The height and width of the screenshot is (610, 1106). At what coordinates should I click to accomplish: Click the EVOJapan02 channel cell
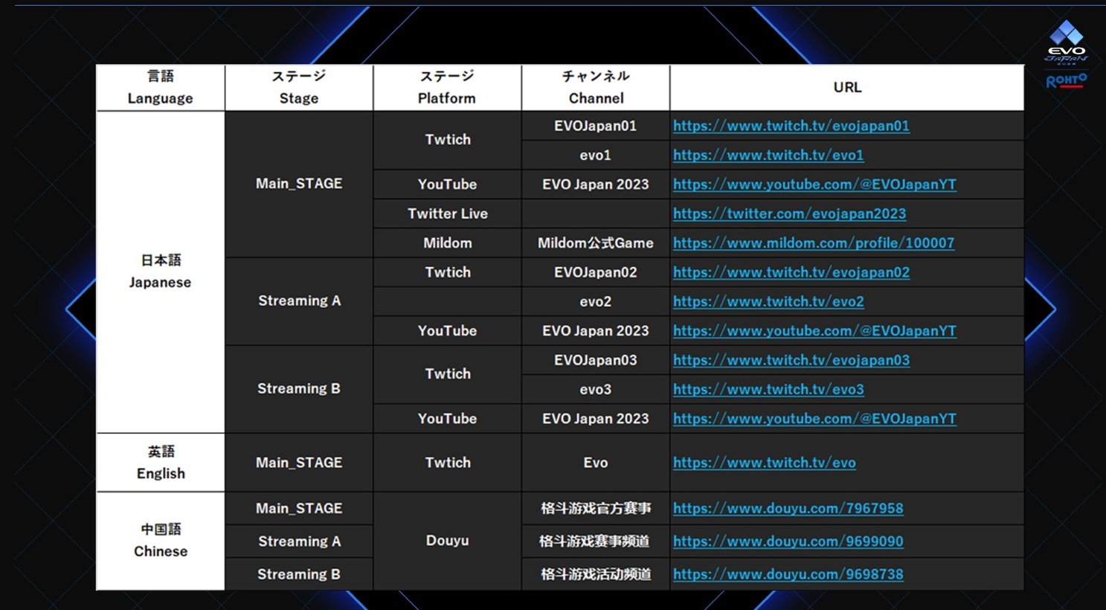(x=596, y=272)
